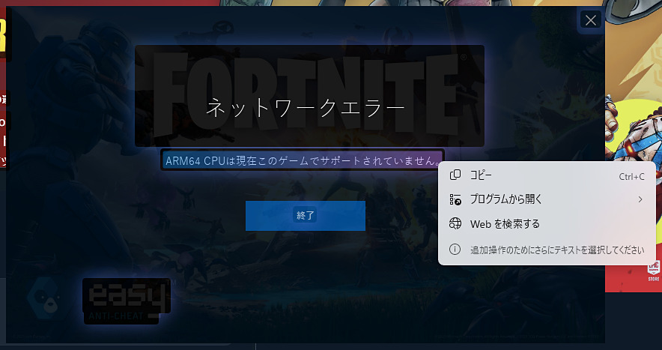Open the プログラムから開く submenu item
The width and height of the screenshot is (662, 350).
(547, 199)
